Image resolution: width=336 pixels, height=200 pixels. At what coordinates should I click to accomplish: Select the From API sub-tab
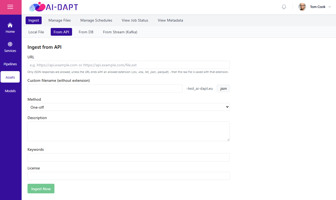[x=61, y=32]
